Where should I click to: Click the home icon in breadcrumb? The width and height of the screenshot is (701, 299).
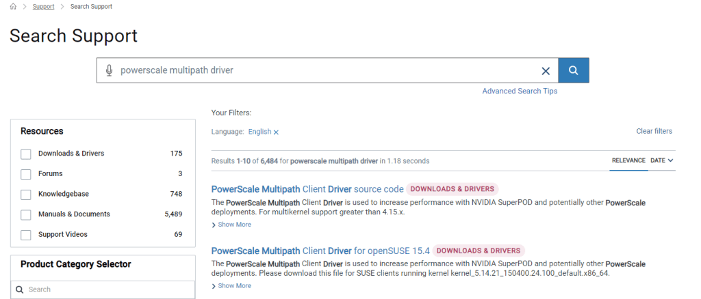[13, 6]
